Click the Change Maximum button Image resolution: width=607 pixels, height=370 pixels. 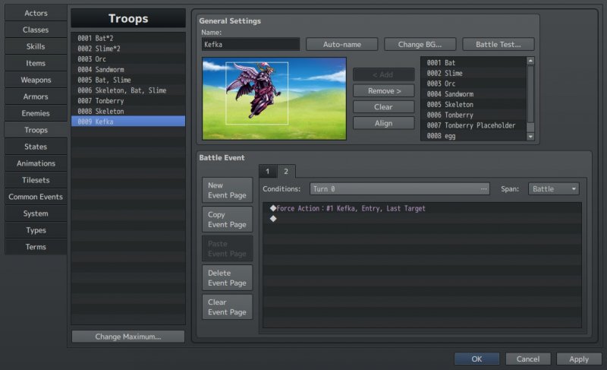pos(128,337)
